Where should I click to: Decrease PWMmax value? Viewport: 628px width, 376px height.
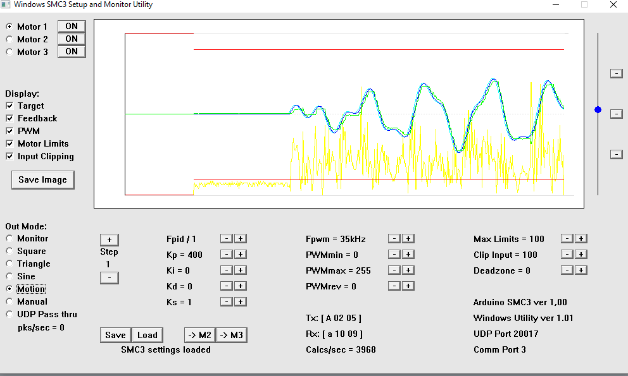point(394,270)
